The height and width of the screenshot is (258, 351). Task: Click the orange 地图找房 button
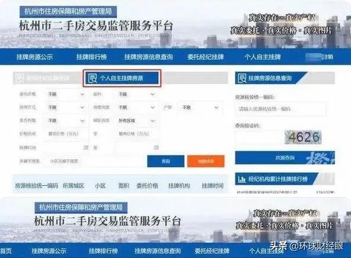click(206, 161)
